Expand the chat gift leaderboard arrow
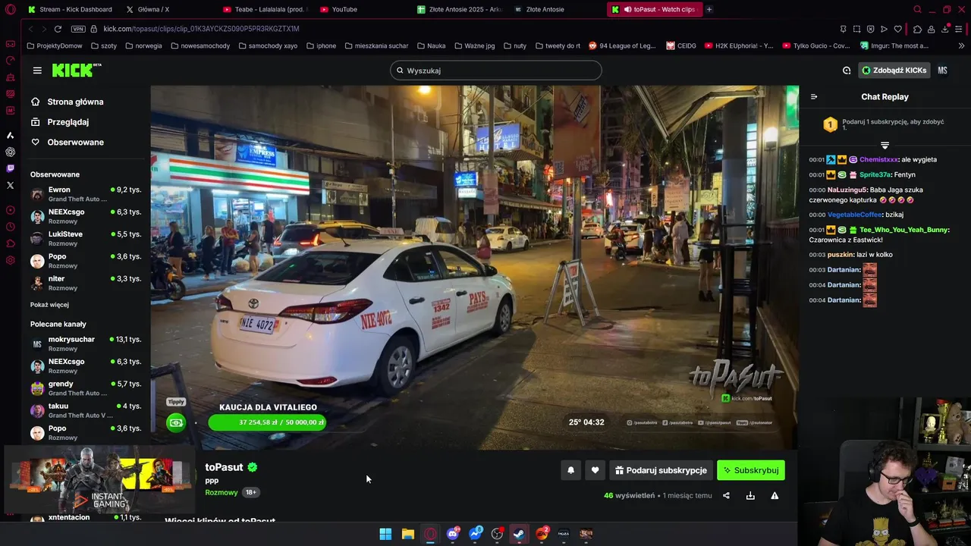 (x=885, y=144)
